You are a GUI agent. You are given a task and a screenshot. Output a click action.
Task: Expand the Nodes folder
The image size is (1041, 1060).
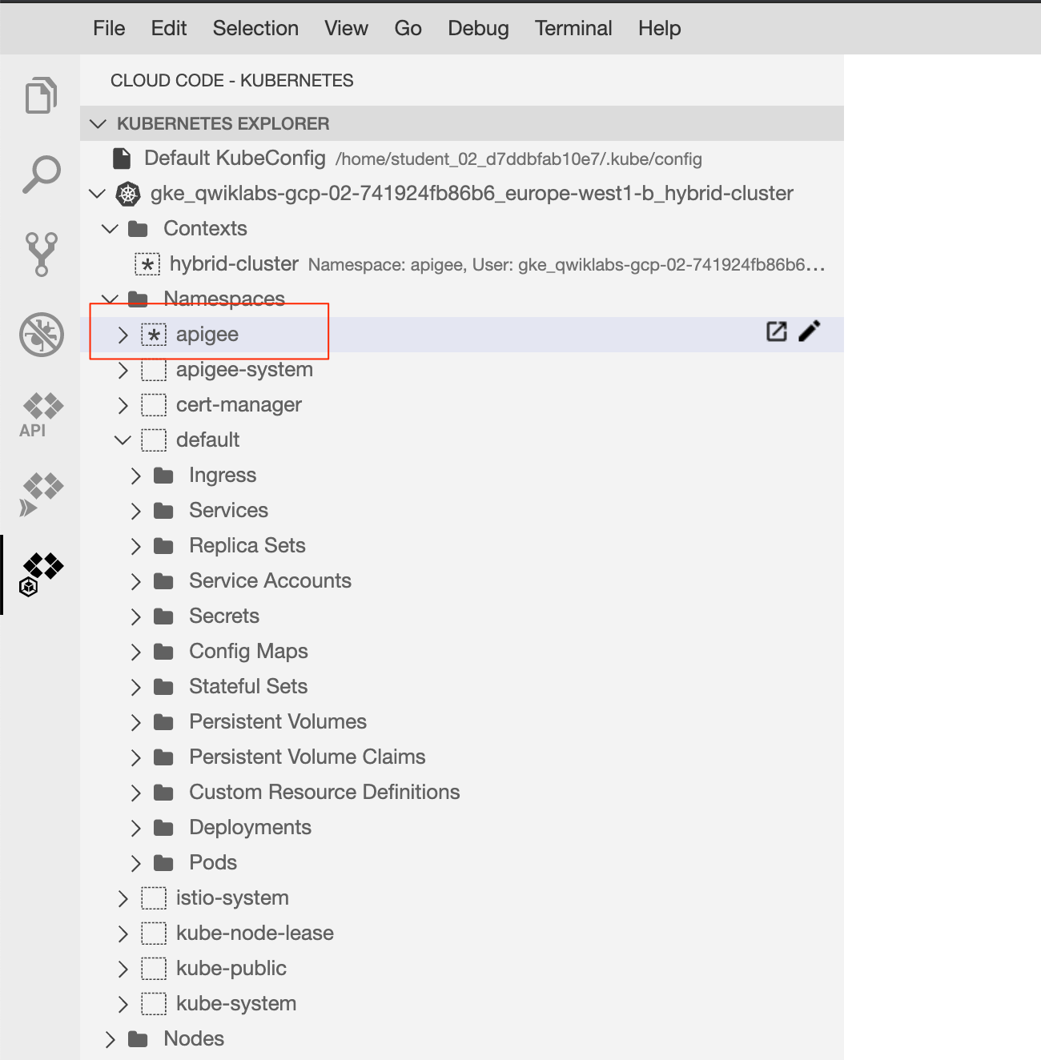click(110, 1039)
